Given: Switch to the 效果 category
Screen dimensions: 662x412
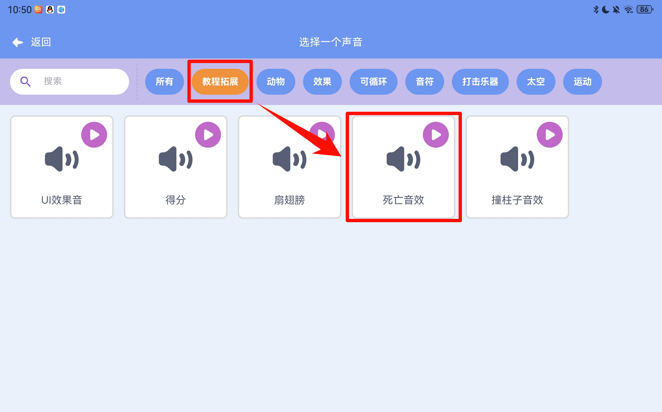Looking at the screenshot, I should pyautogui.click(x=322, y=82).
